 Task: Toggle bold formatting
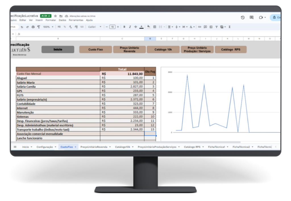[124, 27]
